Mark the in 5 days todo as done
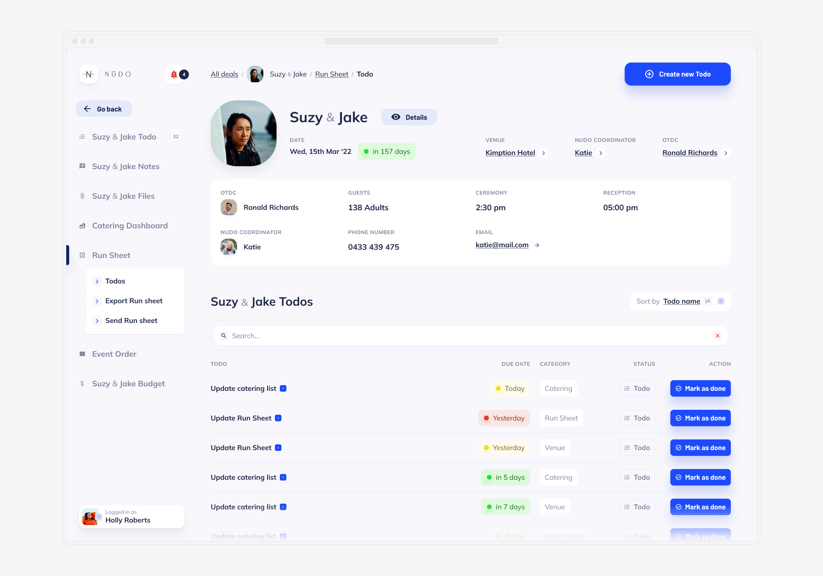 [700, 477]
